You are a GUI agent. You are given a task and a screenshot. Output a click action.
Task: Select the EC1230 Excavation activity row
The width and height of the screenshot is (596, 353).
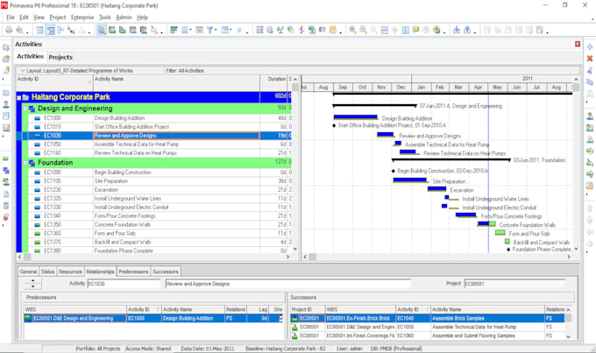point(153,189)
